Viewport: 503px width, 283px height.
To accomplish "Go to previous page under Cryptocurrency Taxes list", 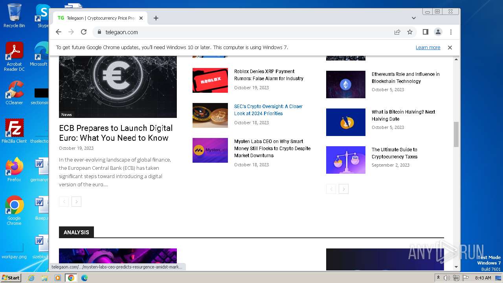I will (x=331, y=189).
